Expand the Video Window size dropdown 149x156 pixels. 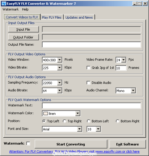(60, 60)
